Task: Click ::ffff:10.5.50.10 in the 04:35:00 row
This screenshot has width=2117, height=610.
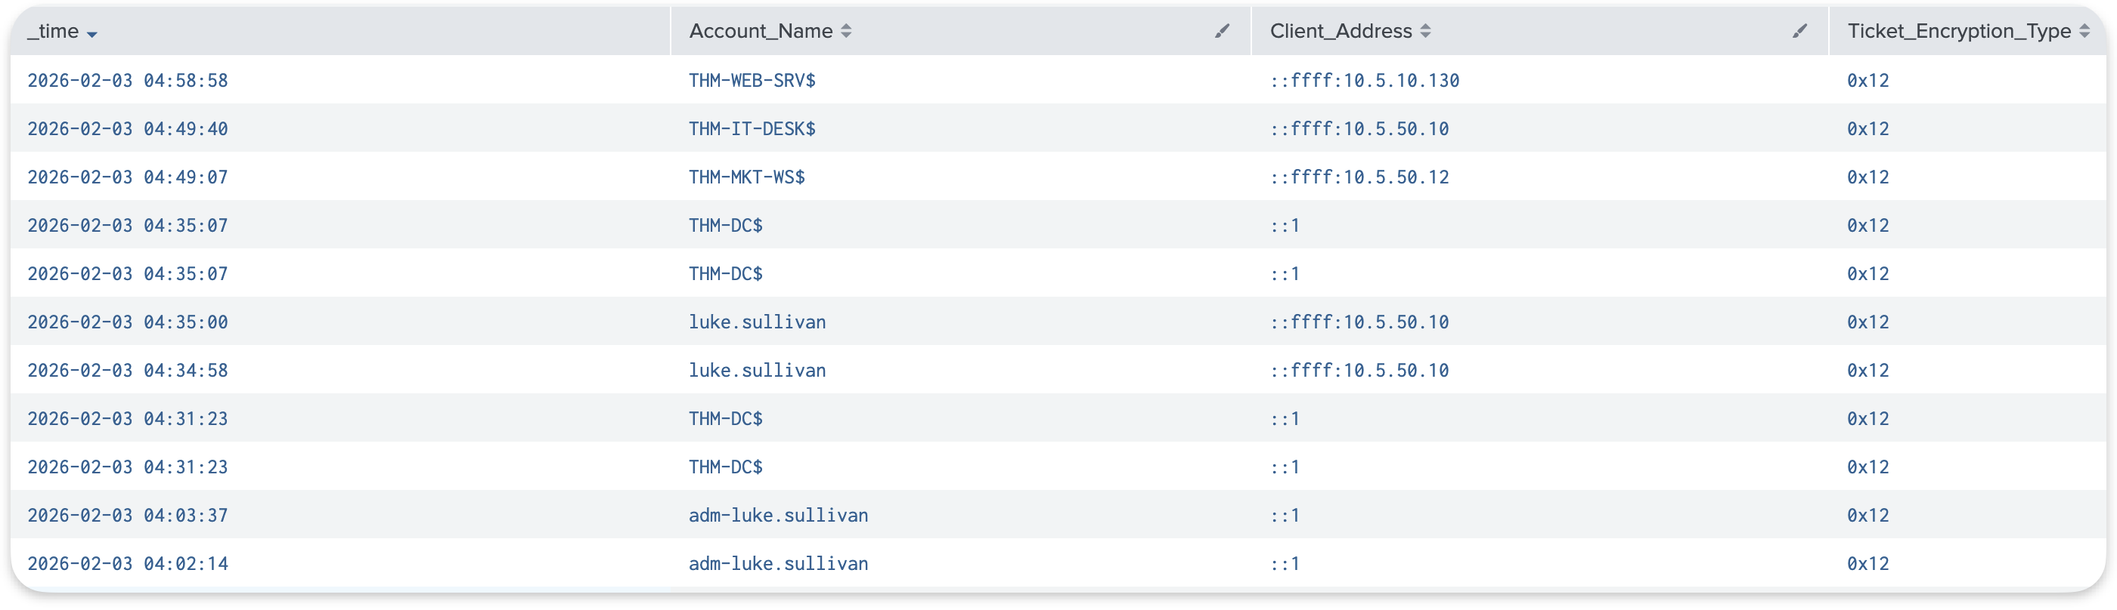Action: click(x=1359, y=322)
